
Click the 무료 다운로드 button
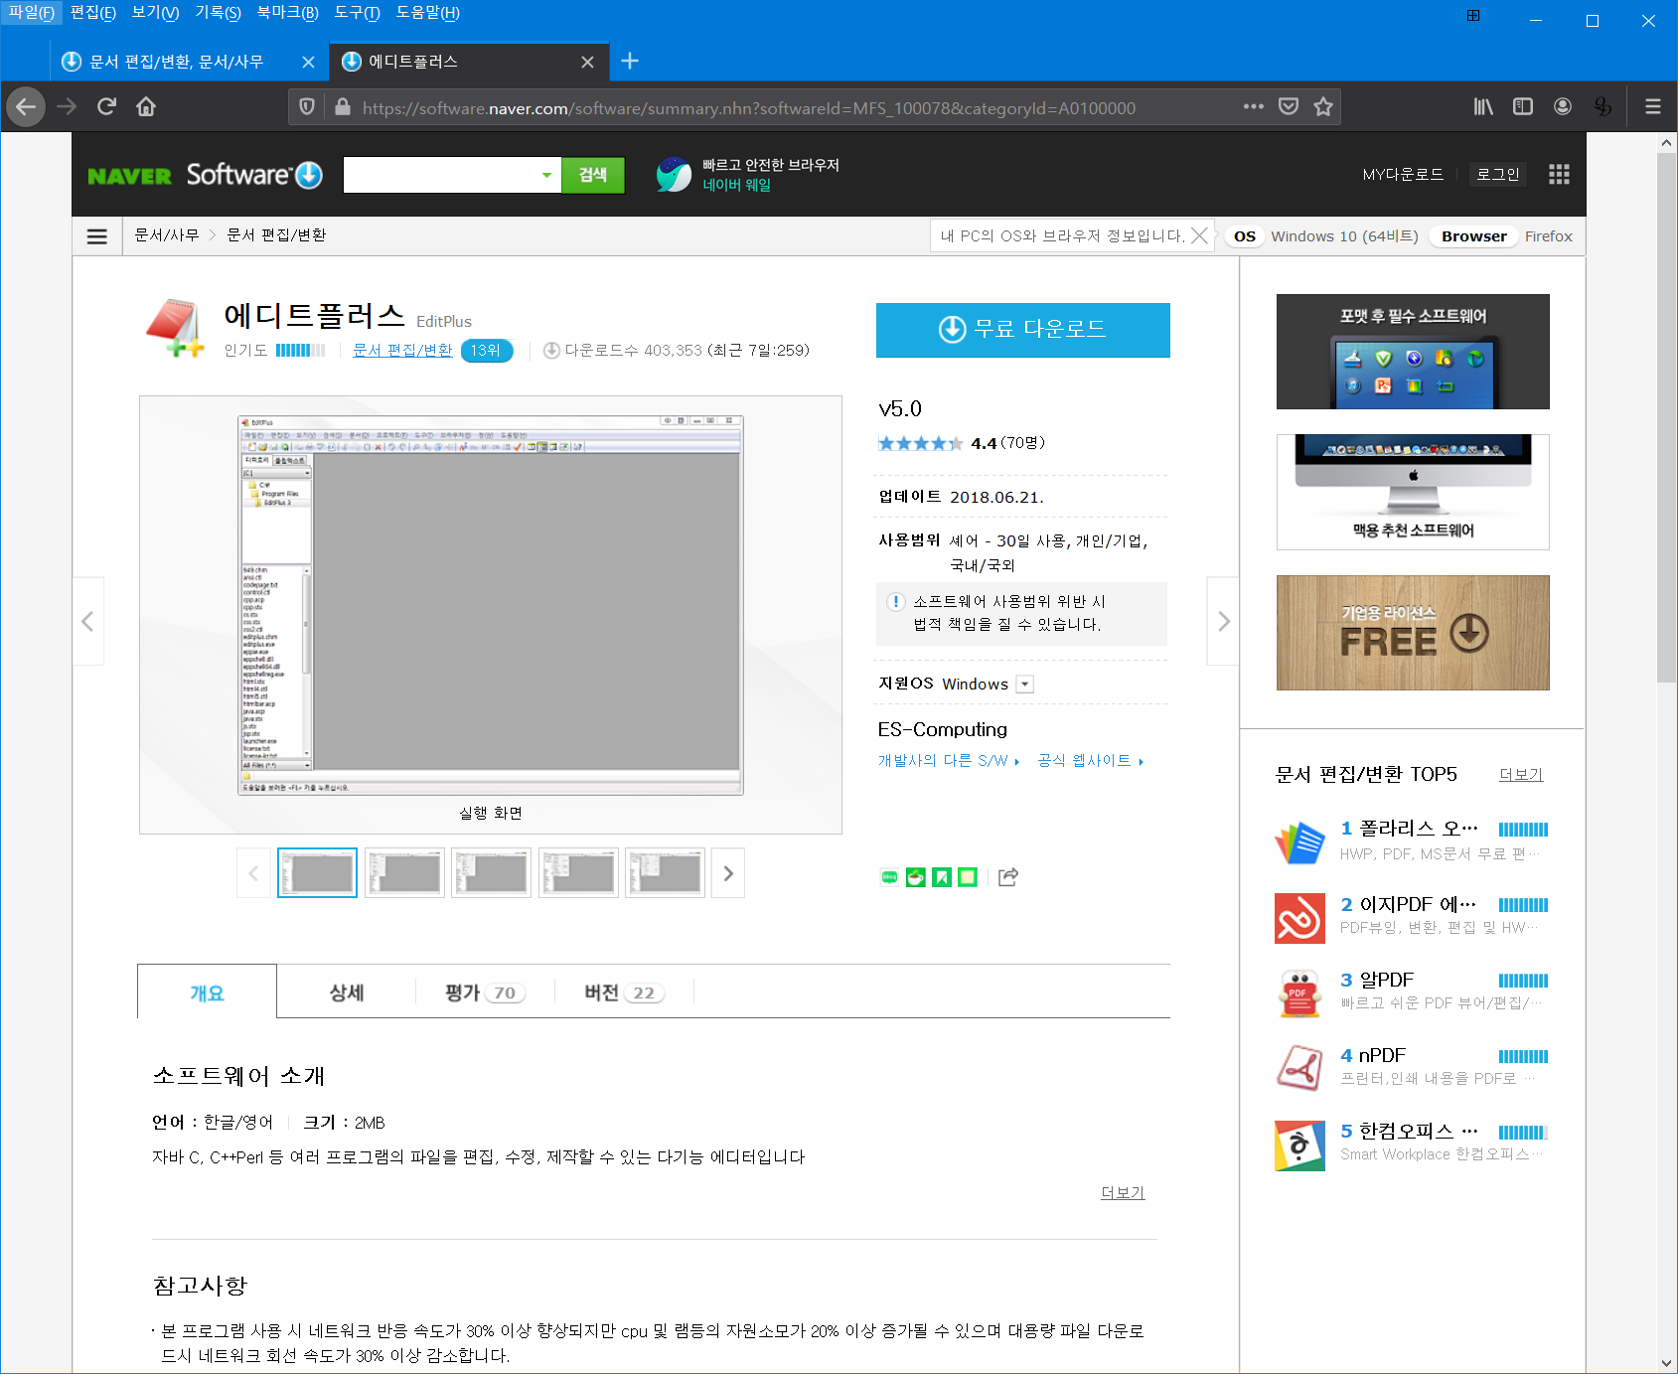pyautogui.click(x=1023, y=330)
